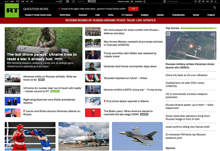
Task: Click the Opinion heading in the sidebar
Action: (x=170, y=148)
